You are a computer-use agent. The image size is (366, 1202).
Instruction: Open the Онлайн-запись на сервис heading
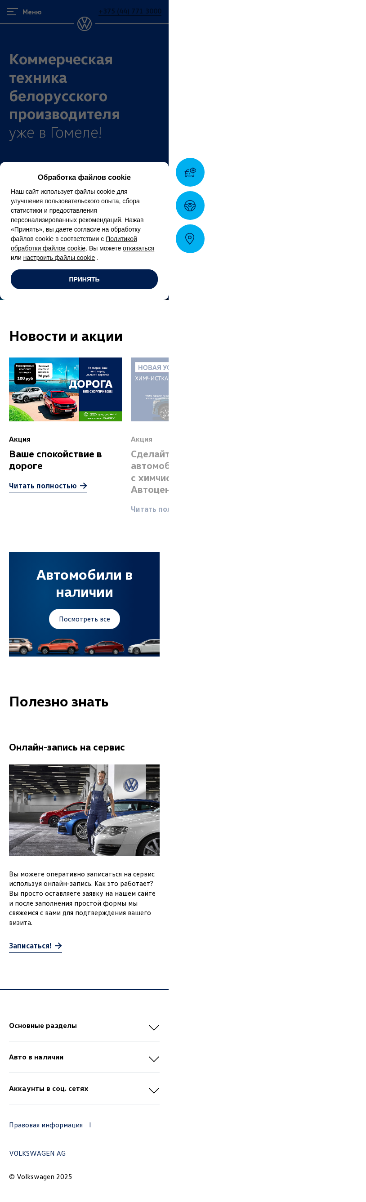(67, 747)
